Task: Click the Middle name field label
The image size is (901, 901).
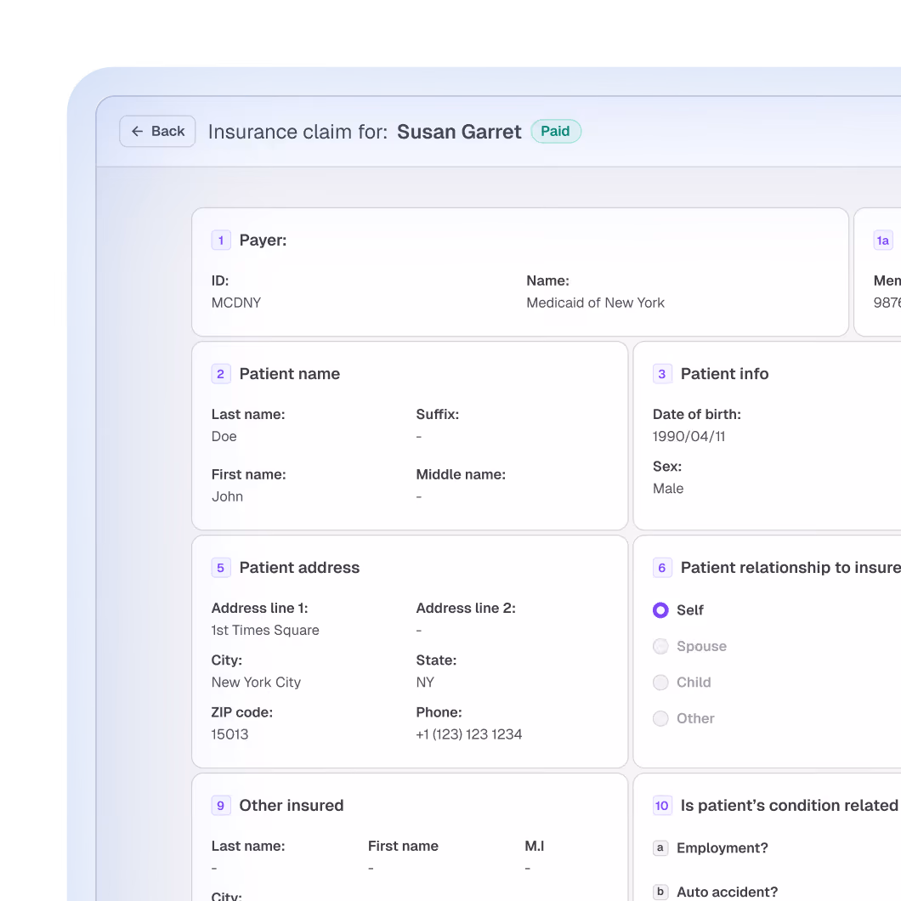Action: pyautogui.click(x=461, y=474)
